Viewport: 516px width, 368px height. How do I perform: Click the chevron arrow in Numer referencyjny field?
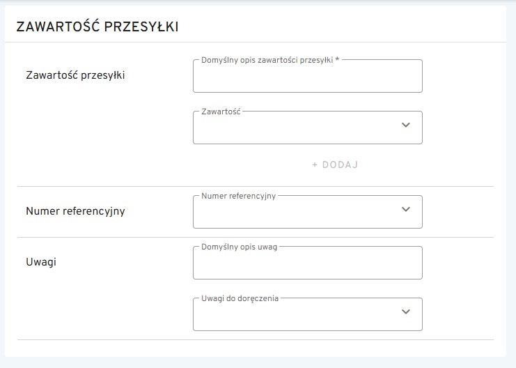click(406, 210)
